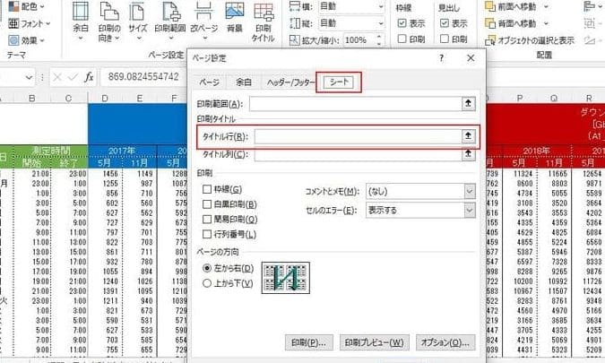This screenshot has width=605, height=363.
Task: Click the 印刷タイトル (Print Titles) ribbon icon
Action: pyautogui.click(x=264, y=22)
